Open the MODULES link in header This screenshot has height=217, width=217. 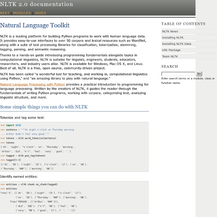(22, 13)
